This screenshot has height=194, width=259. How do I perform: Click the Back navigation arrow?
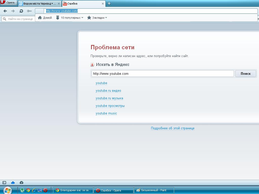tap(5, 11)
